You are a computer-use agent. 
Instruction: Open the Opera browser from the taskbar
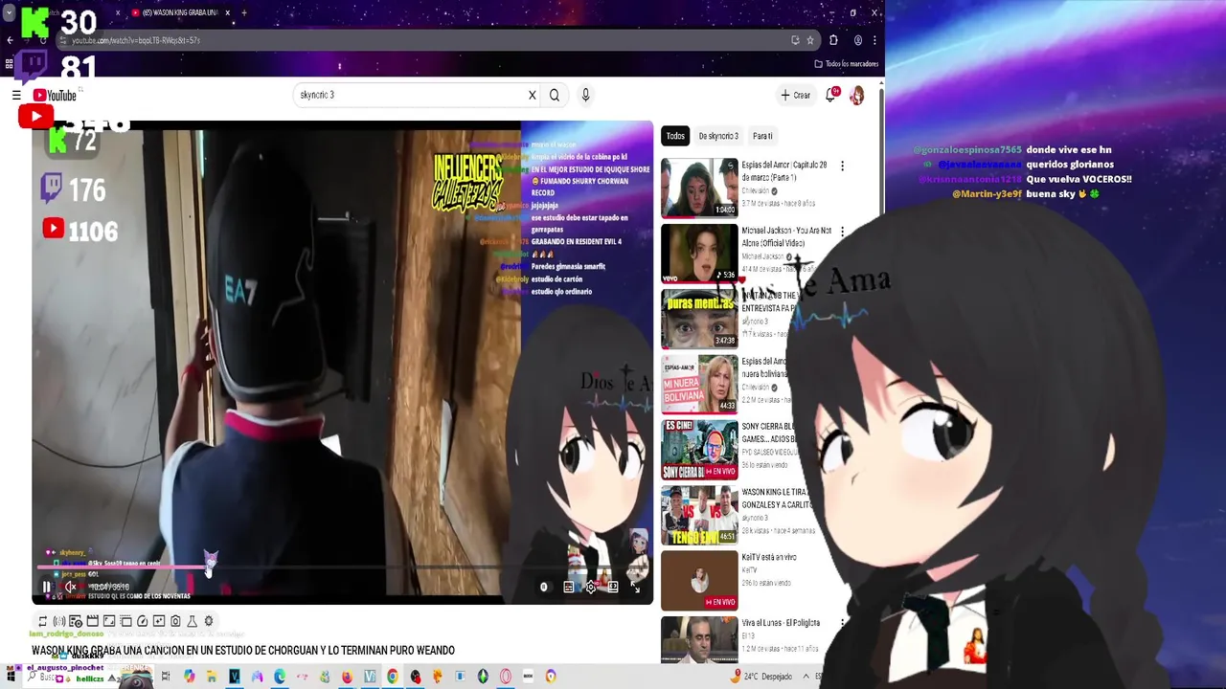(x=506, y=677)
